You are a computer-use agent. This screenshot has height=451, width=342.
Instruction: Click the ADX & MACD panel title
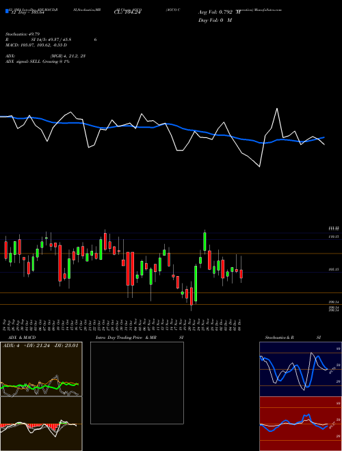(x=22, y=338)
